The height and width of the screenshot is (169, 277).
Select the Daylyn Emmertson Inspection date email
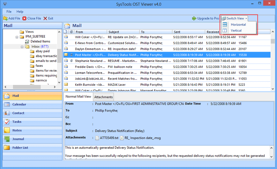coord(167,49)
